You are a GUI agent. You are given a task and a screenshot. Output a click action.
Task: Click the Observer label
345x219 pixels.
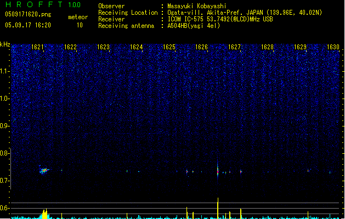(111, 6)
